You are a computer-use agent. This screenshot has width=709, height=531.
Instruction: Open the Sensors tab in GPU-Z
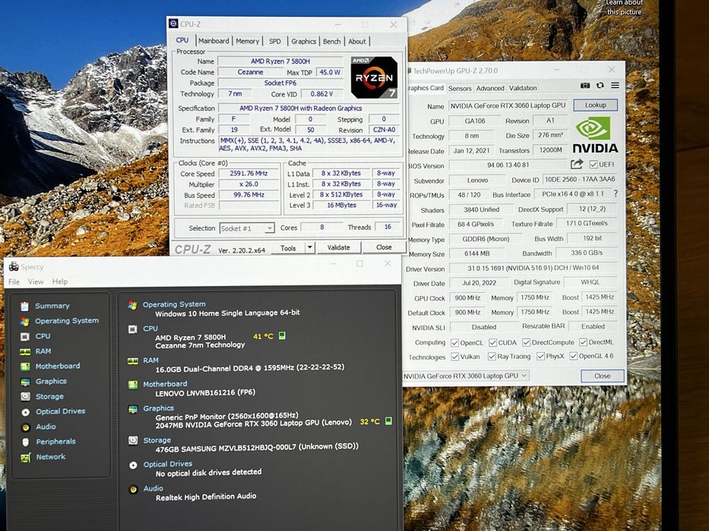[460, 89]
